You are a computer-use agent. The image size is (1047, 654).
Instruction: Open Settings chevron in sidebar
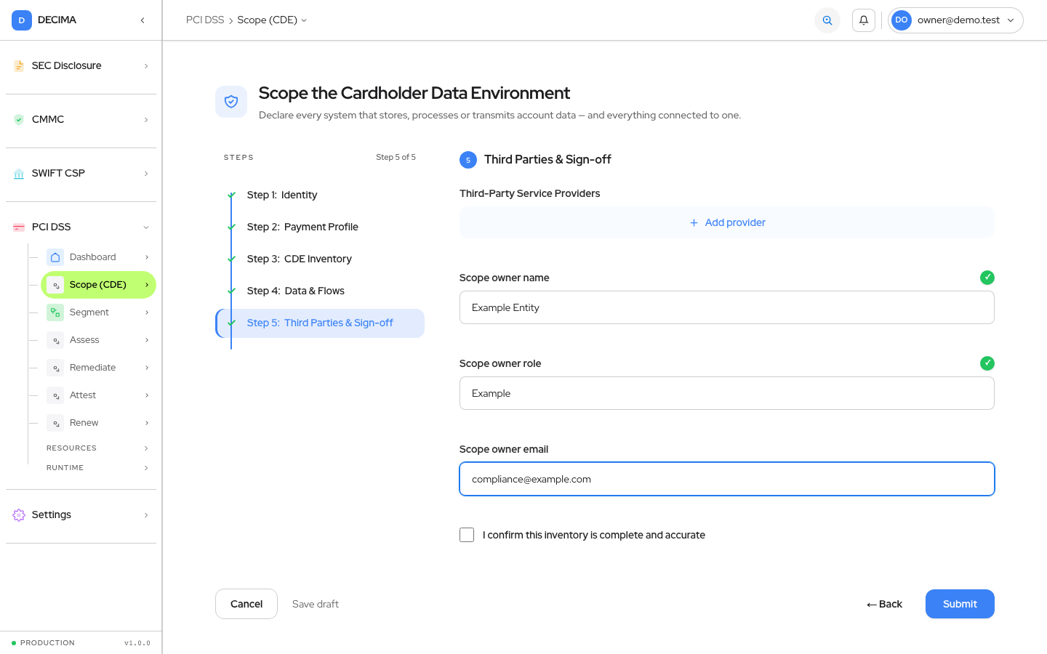pyautogui.click(x=146, y=515)
